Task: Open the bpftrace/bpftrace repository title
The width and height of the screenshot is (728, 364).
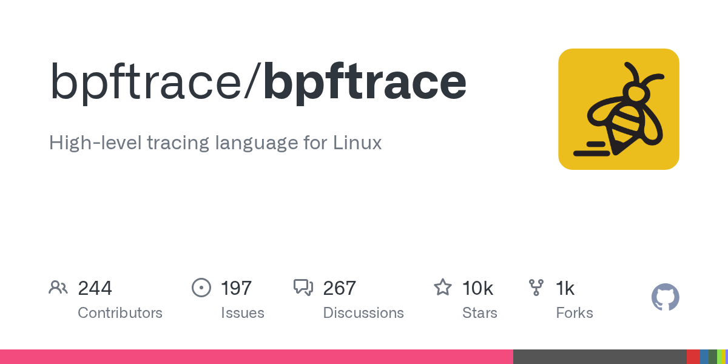Action: (257, 82)
